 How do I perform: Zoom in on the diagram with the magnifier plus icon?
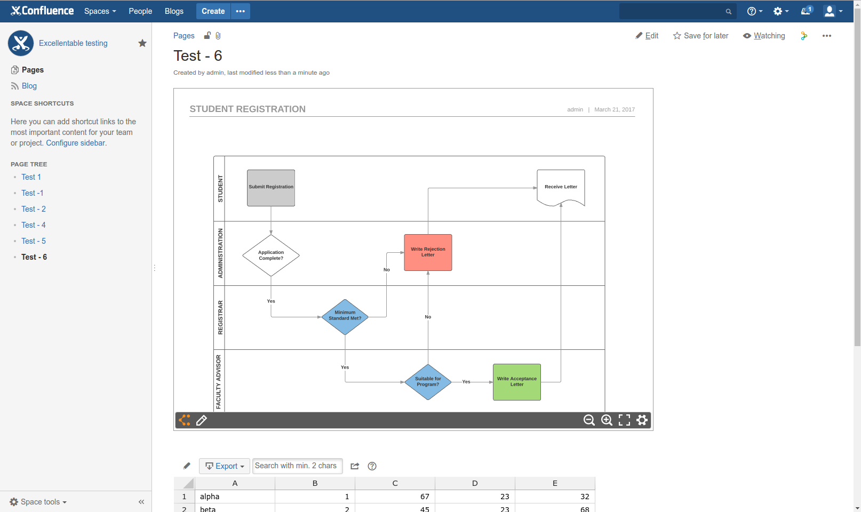point(607,420)
